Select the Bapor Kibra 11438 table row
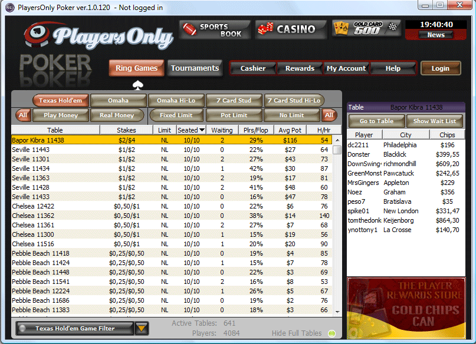The image size is (476, 344). [x=172, y=140]
